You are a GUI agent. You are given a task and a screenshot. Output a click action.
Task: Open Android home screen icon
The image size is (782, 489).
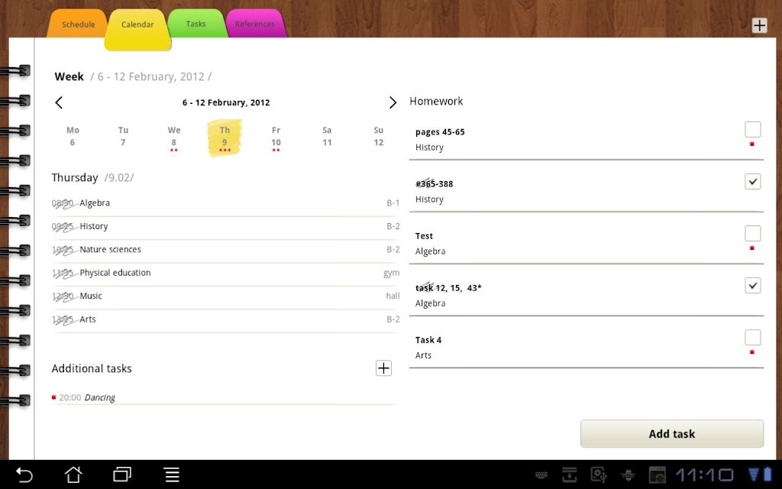pos(73,474)
